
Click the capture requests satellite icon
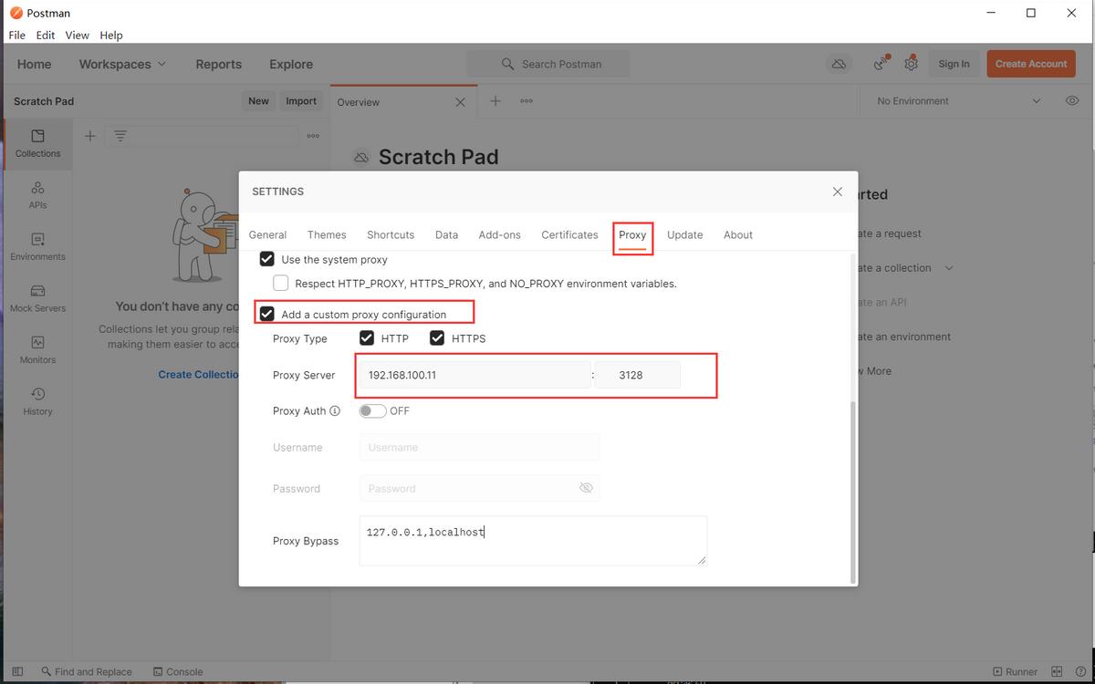(881, 63)
